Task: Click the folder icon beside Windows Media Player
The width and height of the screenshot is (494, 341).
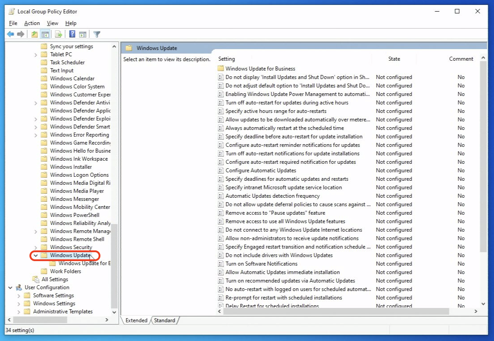Action: [44, 191]
